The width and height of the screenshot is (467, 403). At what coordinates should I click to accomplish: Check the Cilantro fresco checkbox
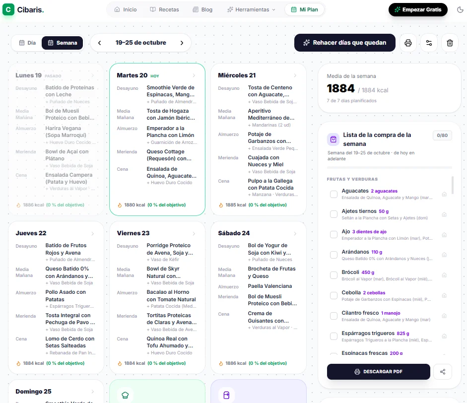coord(334,316)
